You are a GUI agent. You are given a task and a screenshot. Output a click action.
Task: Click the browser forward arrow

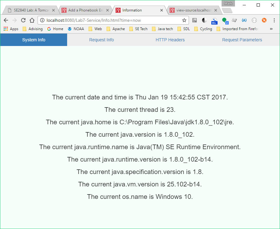tap(15, 20)
